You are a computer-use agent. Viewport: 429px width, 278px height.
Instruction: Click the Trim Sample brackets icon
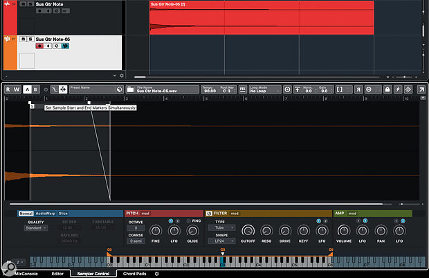coord(340,89)
